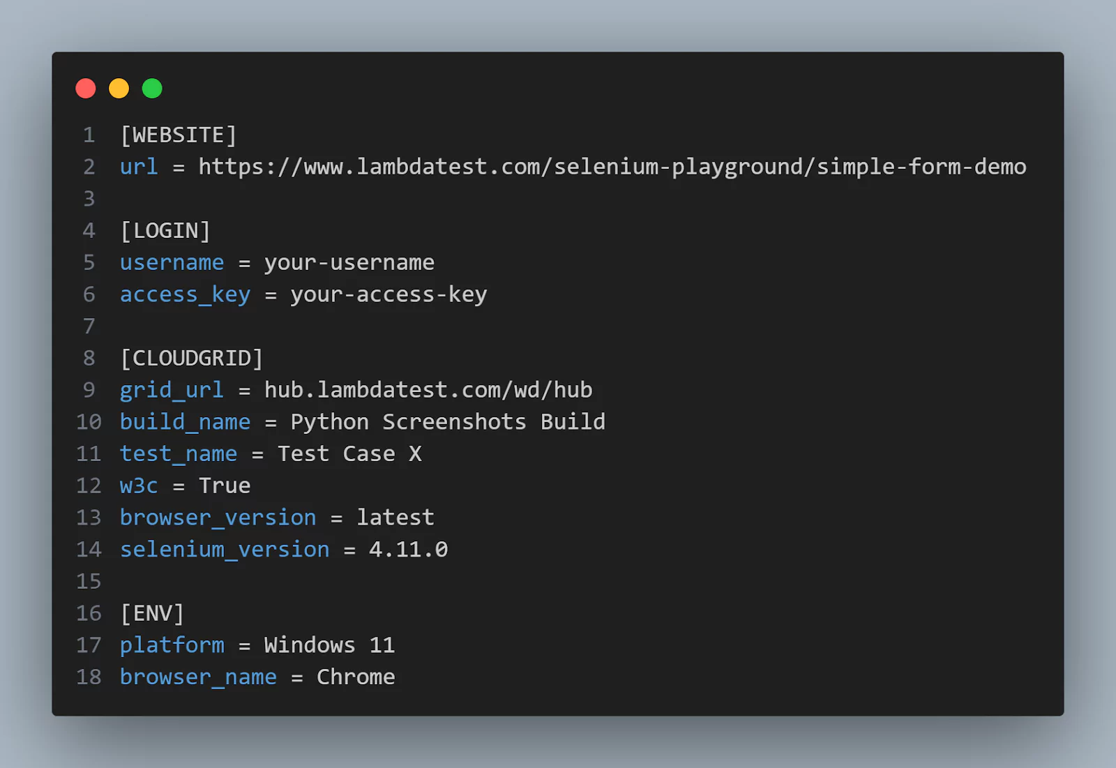The height and width of the screenshot is (768, 1116).
Task: Click the 'grid_url' key
Action: (172, 390)
